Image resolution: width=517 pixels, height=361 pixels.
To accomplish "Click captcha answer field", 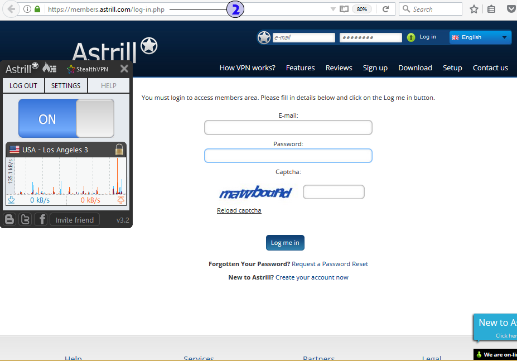I will [x=334, y=192].
